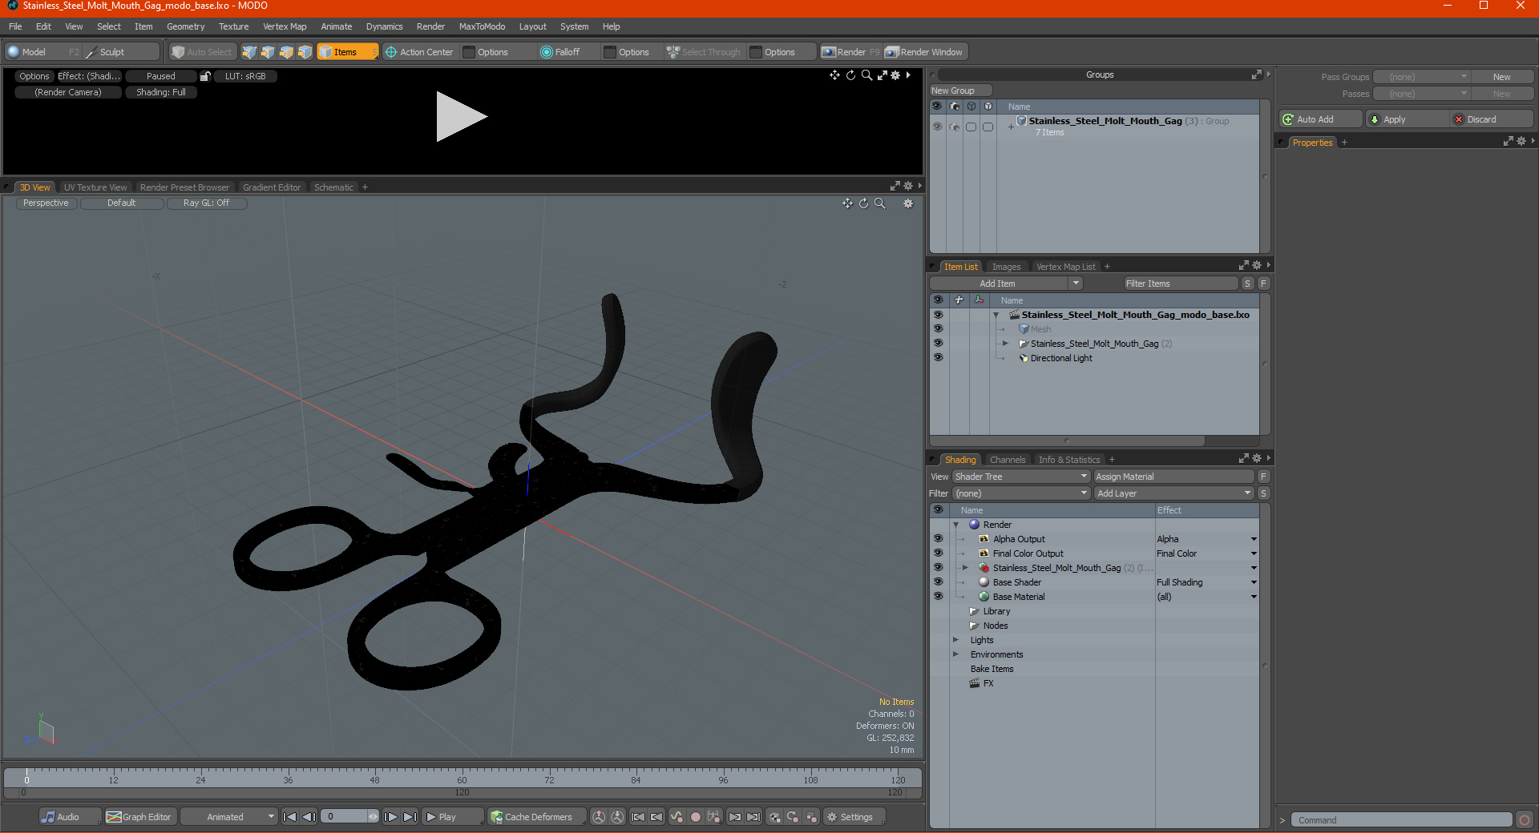Expand the Environments node

tap(955, 654)
